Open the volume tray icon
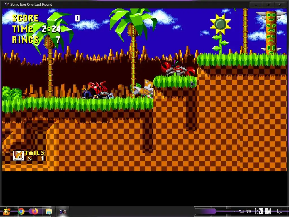This screenshot has height=217, width=289. [248, 211]
